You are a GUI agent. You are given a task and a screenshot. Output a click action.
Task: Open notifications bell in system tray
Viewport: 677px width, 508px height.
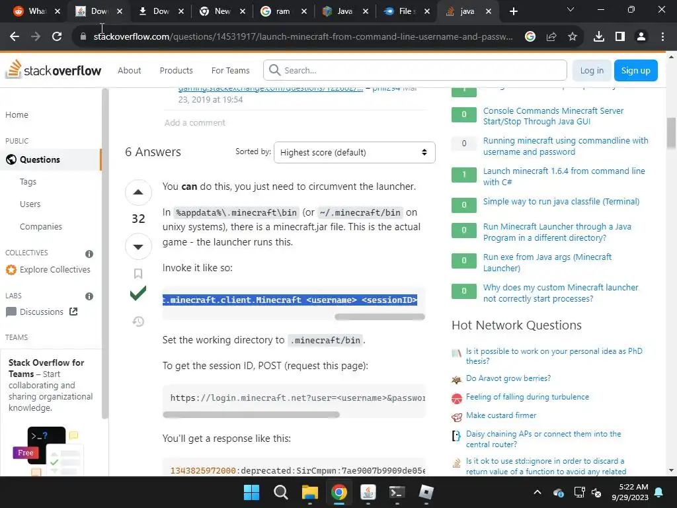click(659, 492)
